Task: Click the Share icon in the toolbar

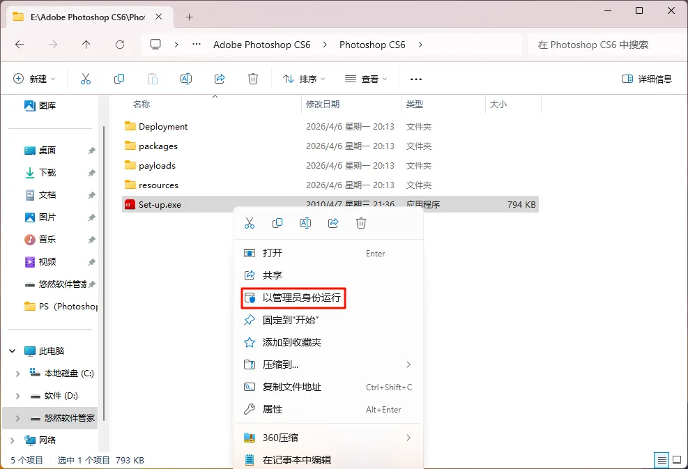Action: coord(220,79)
